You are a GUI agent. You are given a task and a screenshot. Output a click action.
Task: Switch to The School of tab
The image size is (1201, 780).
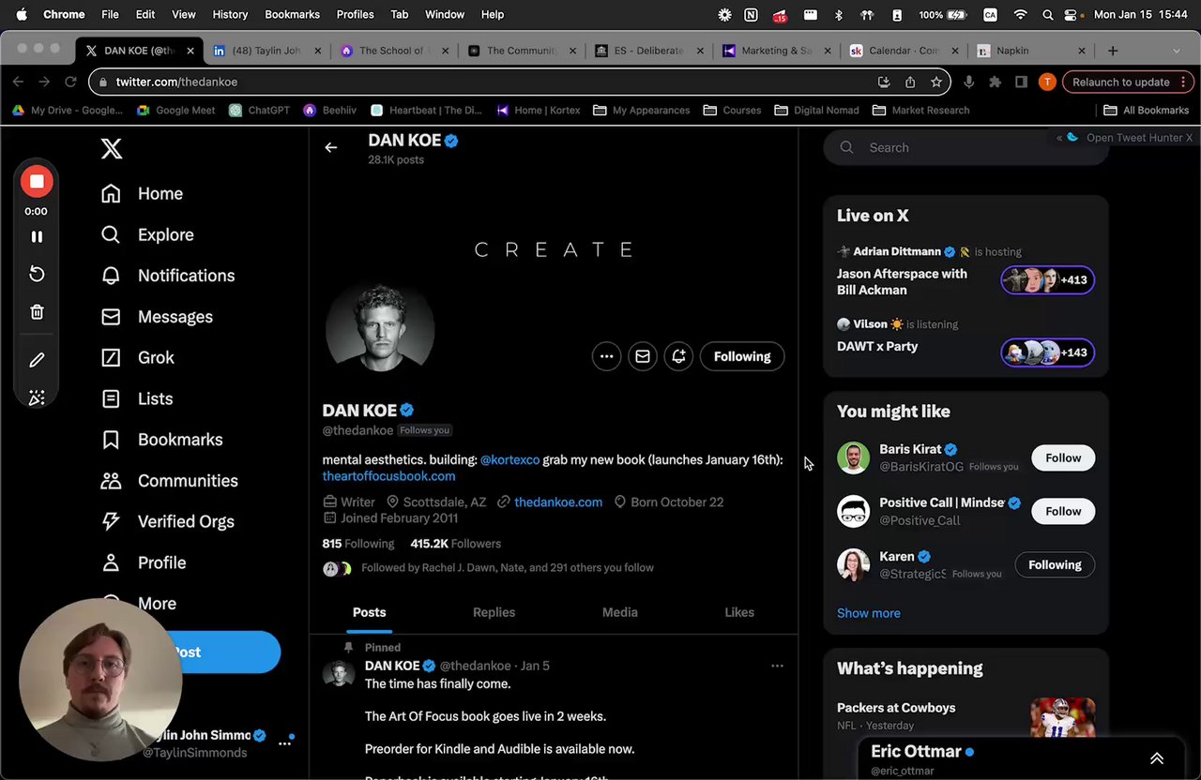coord(392,51)
